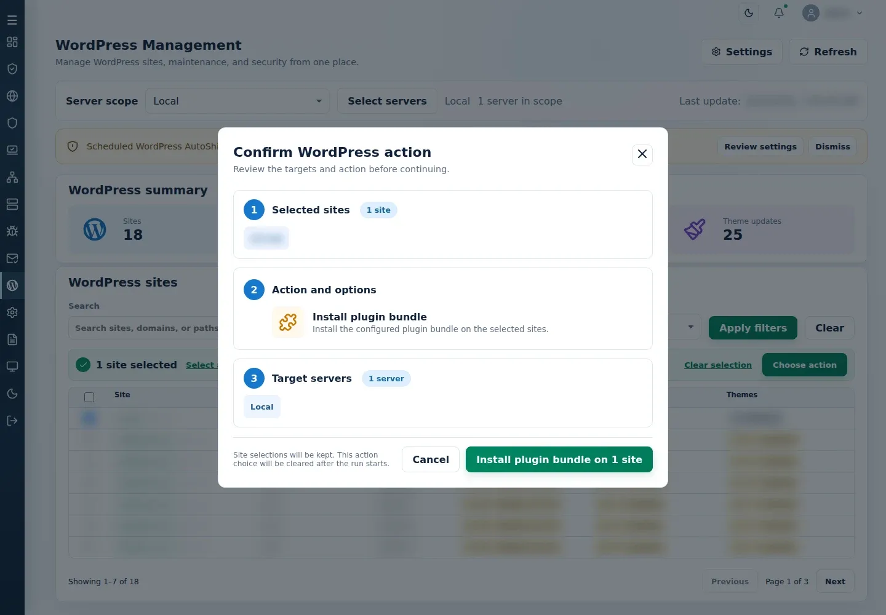Open the notifications bell
886x615 pixels.
point(779,13)
